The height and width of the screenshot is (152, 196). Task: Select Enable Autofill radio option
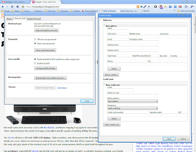click(35, 59)
